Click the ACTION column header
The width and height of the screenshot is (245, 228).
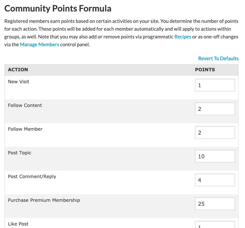[x=18, y=70]
